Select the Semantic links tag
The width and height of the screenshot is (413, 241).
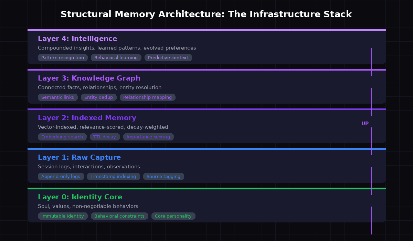coord(57,97)
